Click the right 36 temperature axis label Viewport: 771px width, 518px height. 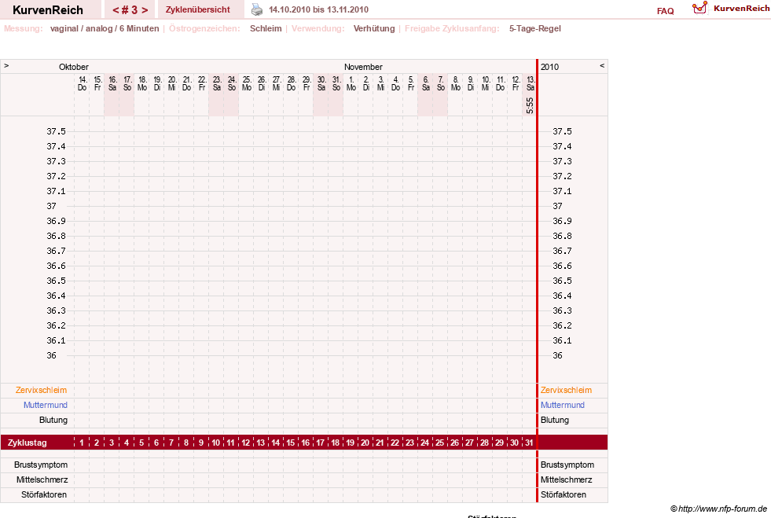[557, 355]
